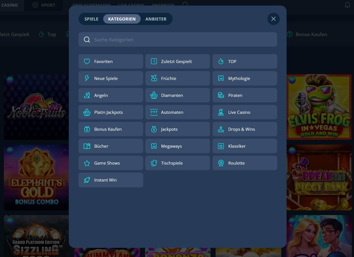Select the Kategorien tab
This screenshot has height=257, width=354.
(x=122, y=19)
